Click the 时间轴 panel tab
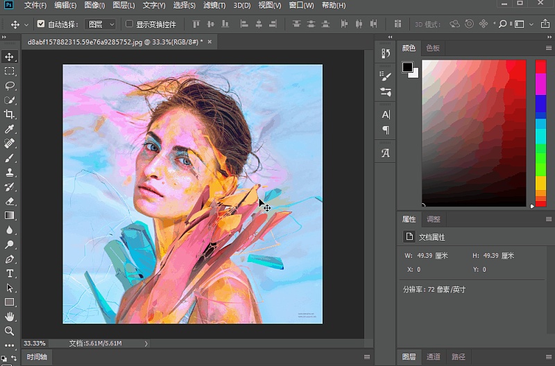Screen dimensions: 555x366 click(x=37, y=357)
